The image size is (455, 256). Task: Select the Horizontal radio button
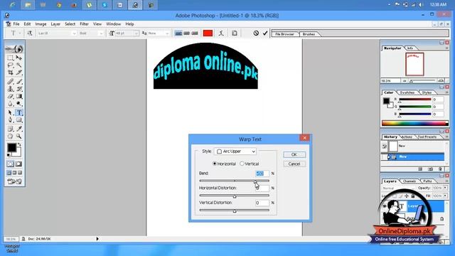point(215,164)
